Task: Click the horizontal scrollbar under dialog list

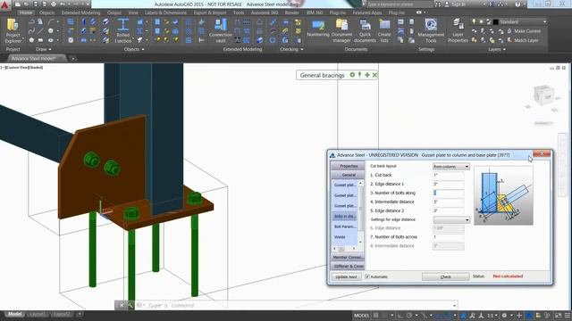Action: click(x=345, y=249)
